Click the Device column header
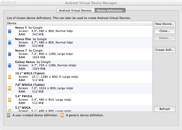Image resolution: width=182 pixels, height=130 pixels. 80,23
